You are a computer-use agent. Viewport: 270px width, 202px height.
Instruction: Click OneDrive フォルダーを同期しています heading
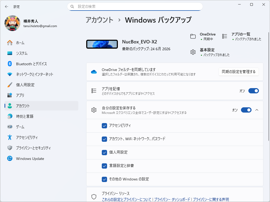click(x=129, y=69)
